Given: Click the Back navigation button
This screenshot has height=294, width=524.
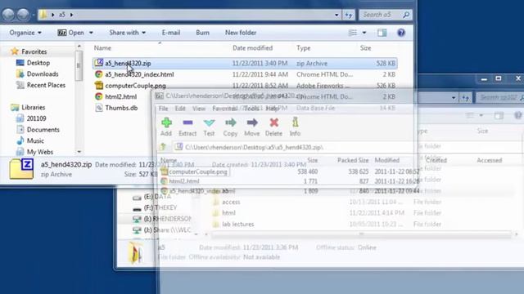Looking at the screenshot, I should tap(8, 15).
